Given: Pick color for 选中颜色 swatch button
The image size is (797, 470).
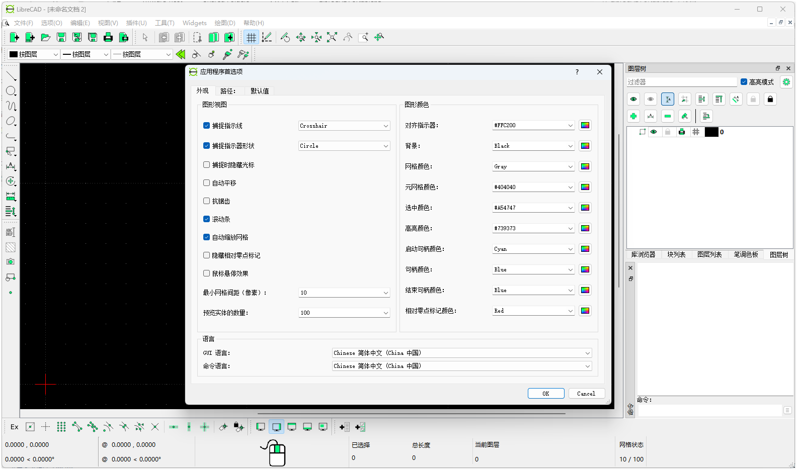Looking at the screenshot, I should click(585, 208).
